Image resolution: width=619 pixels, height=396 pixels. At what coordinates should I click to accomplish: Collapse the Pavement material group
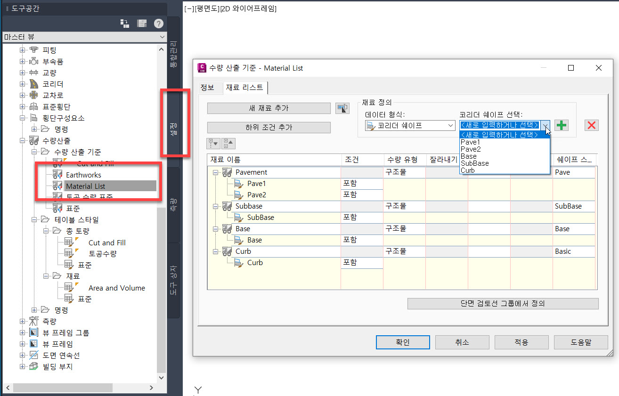point(216,172)
